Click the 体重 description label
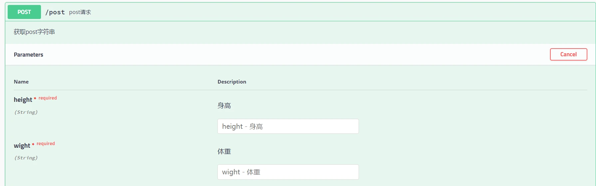This screenshot has height=186, width=596. (x=224, y=152)
